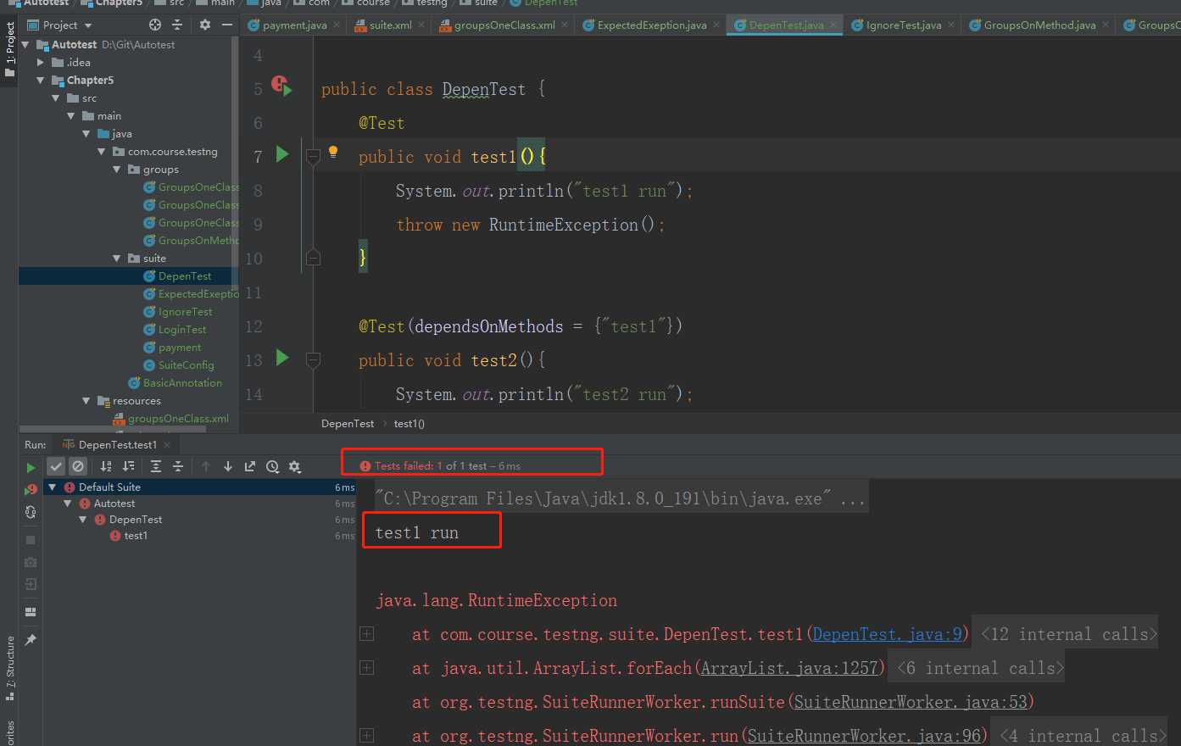Click the dump threads camera icon
Screen dimensions: 1181x746
point(31,562)
